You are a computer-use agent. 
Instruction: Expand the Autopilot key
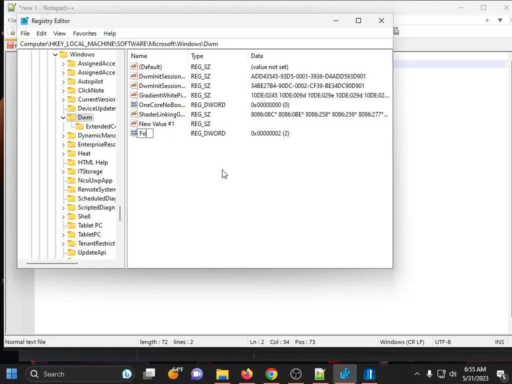tap(63, 81)
